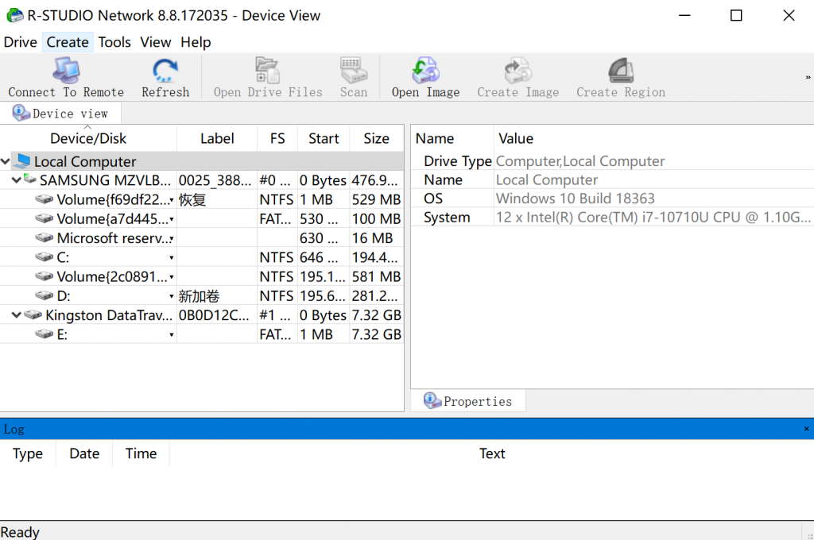Image resolution: width=814 pixels, height=540 pixels.
Task: Click the Kingston DataTraveler drive icon
Action: point(33,315)
